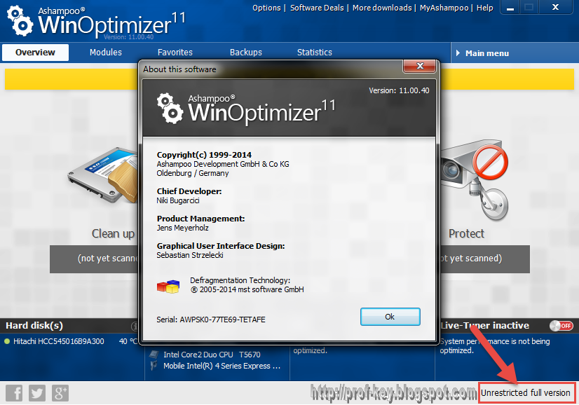
Task: Open the Favorites tab
Action: (175, 53)
